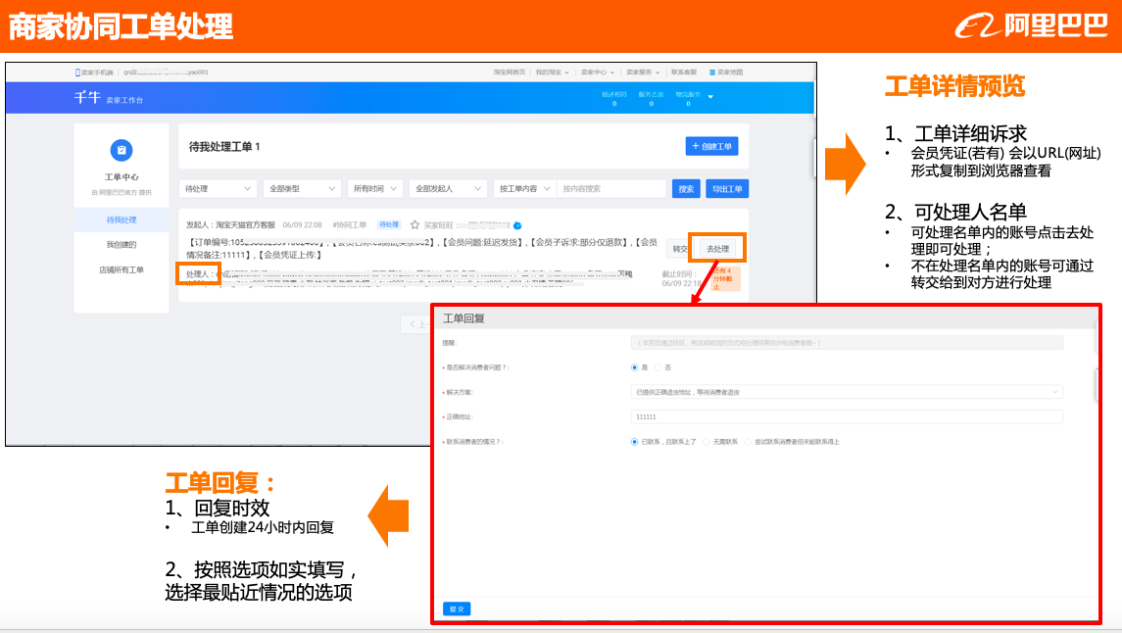Select 待我处理 in the sidebar

(x=121, y=220)
